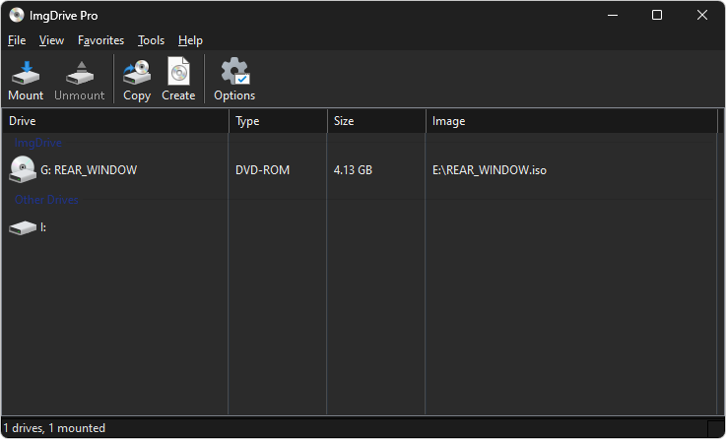
Task: Open Options from the toolbar
Action: 234,72
